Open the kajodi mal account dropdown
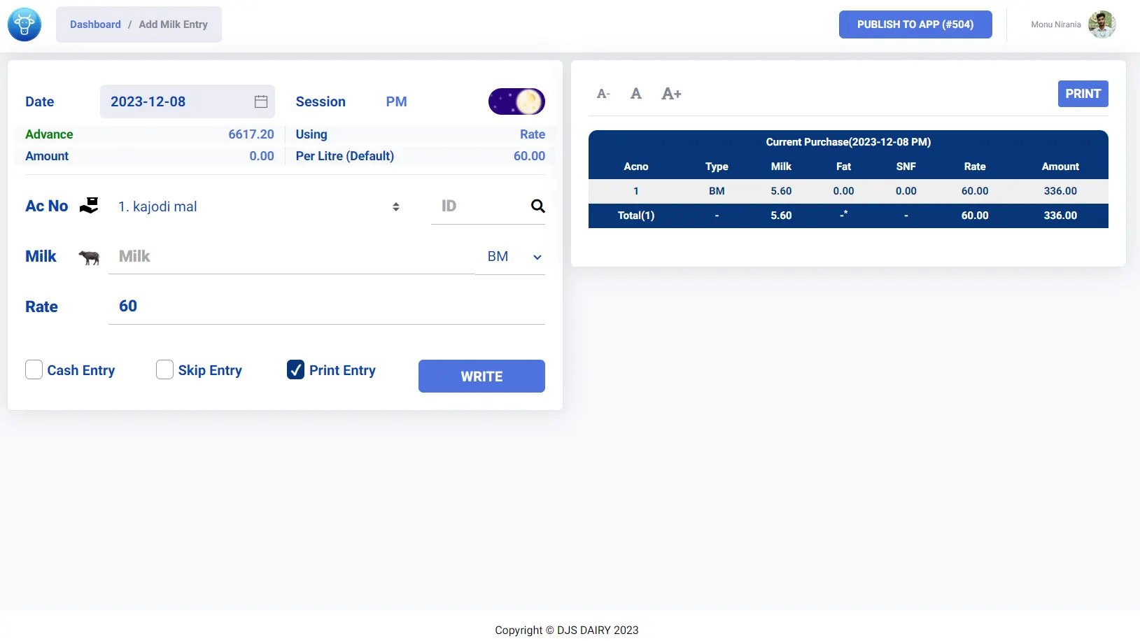Image resolution: width=1140 pixels, height=641 pixels. tap(259, 206)
